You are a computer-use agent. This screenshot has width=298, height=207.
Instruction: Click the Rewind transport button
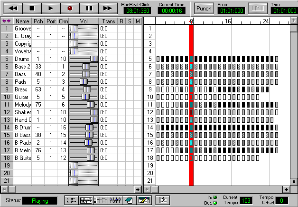click(x=13, y=8)
